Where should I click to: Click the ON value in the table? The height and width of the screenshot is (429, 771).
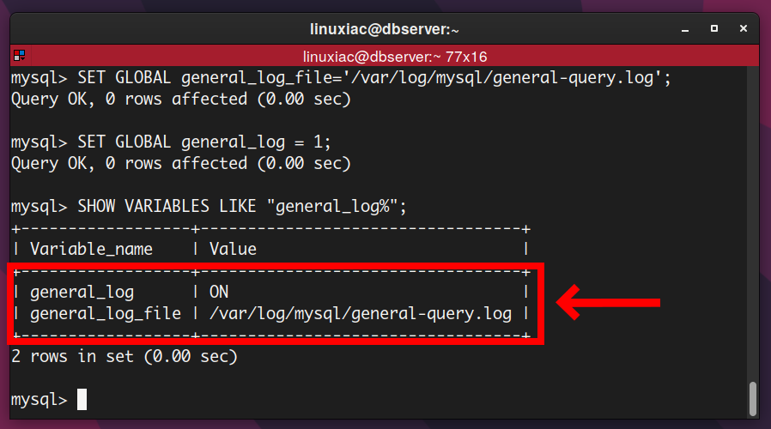click(219, 292)
